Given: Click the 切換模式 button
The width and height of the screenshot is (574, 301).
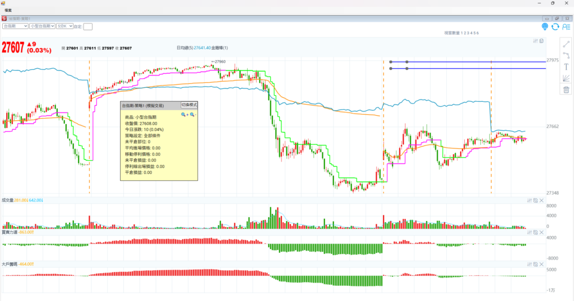Looking at the screenshot, I should (189, 105).
